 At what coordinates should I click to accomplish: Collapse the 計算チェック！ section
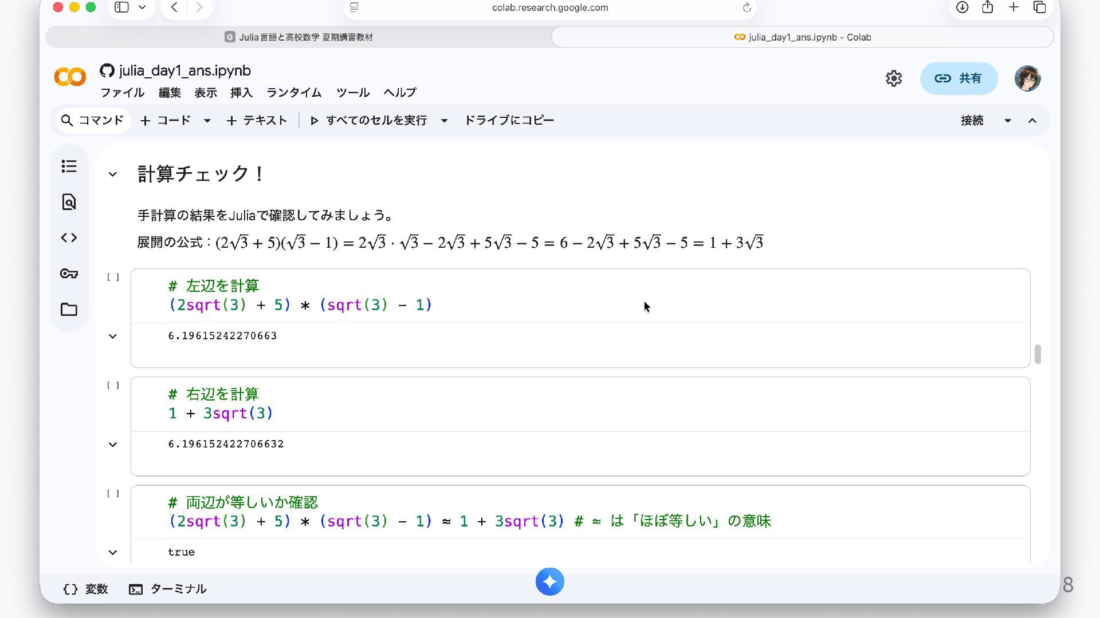[x=113, y=175]
